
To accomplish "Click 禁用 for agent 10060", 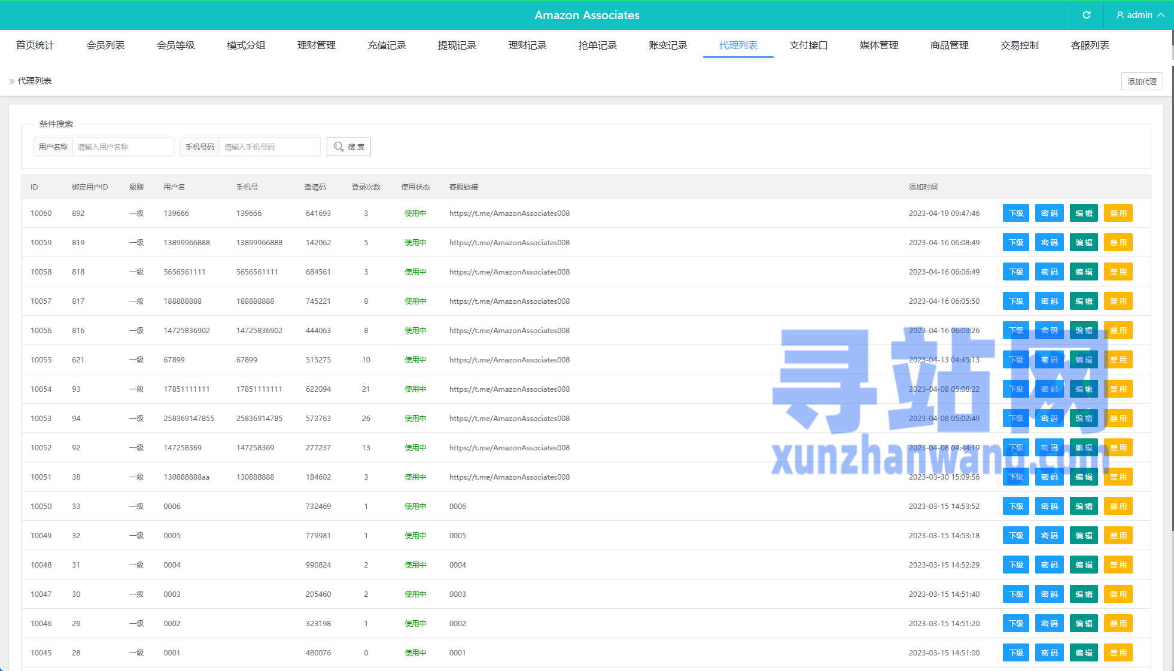I will [1118, 213].
